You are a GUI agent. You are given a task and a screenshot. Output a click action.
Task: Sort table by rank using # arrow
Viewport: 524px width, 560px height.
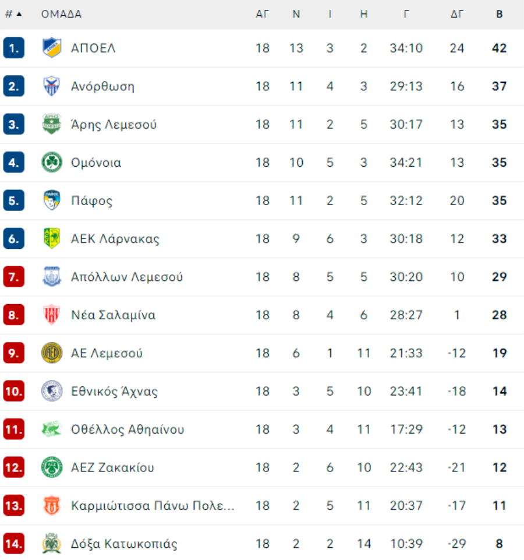(x=13, y=14)
